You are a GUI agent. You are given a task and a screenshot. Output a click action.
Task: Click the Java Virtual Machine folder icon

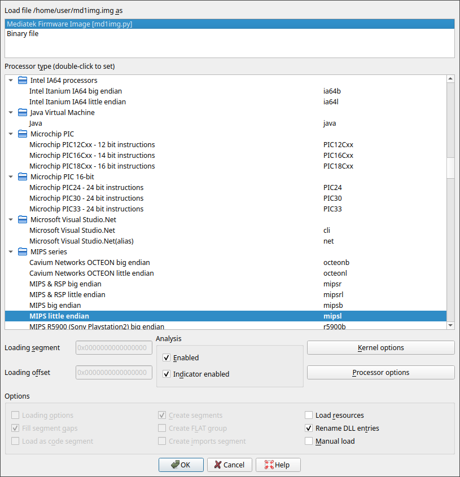click(22, 112)
